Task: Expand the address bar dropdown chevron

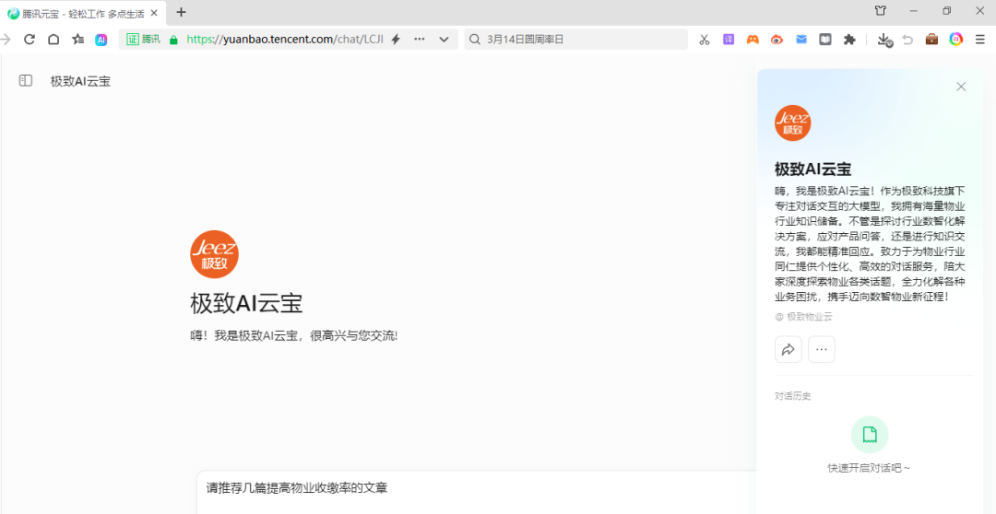Action: point(444,40)
